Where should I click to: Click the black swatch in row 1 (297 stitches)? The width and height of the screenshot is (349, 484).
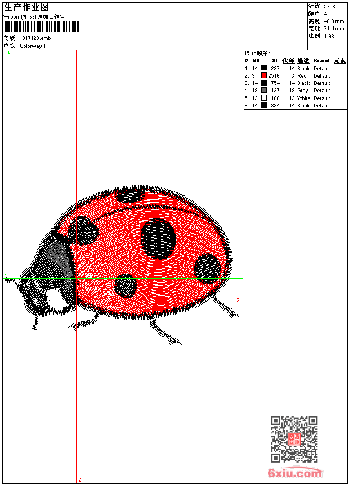(x=264, y=68)
